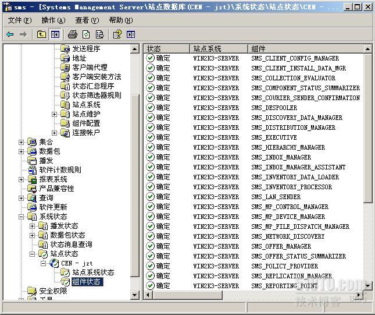Click the Forward arrow toolbar icon
This screenshot has height=315, width=375.
click(23, 34)
